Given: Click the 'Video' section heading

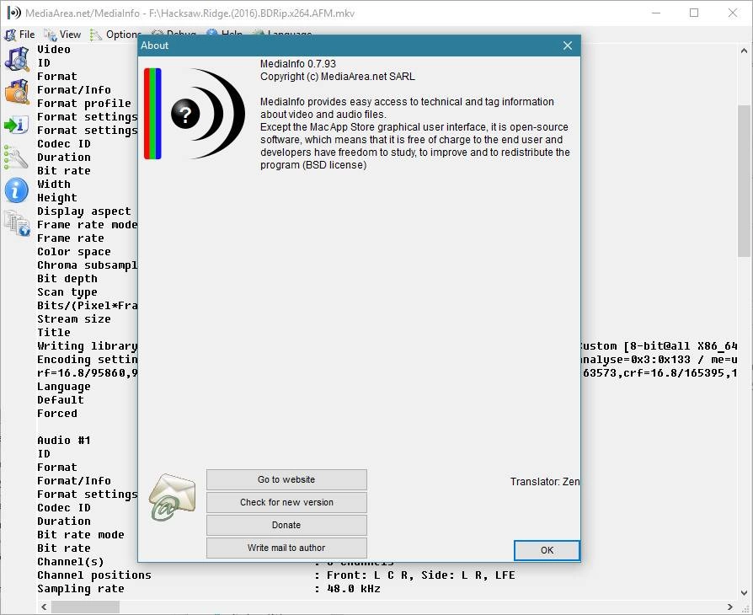Looking at the screenshot, I should tap(54, 50).
